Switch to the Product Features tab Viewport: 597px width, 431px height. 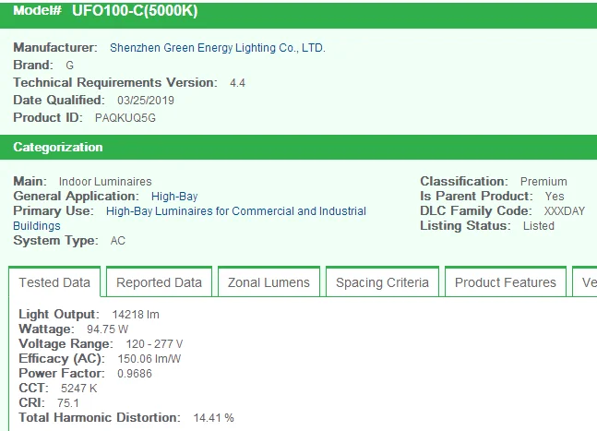coord(505,282)
